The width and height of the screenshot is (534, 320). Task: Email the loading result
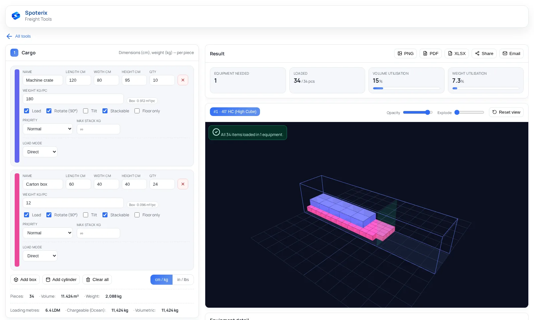511,53
